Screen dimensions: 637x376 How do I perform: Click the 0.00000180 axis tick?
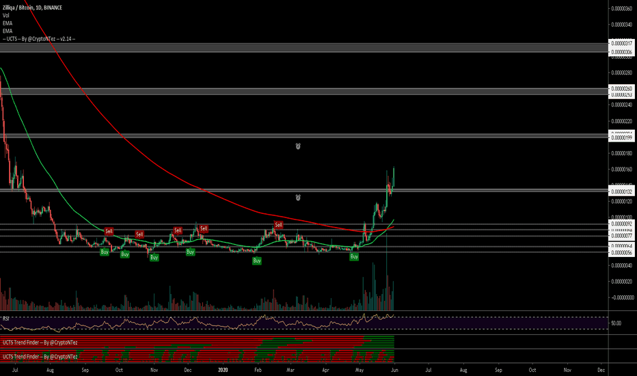[x=621, y=153]
